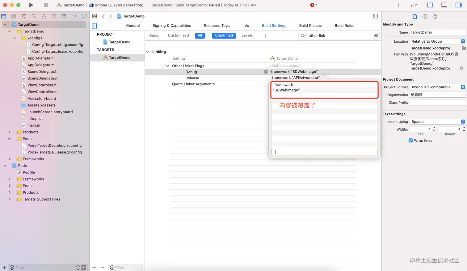Show the History inspector
467x271 pixels.
pyautogui.click(x=425, y=16)
